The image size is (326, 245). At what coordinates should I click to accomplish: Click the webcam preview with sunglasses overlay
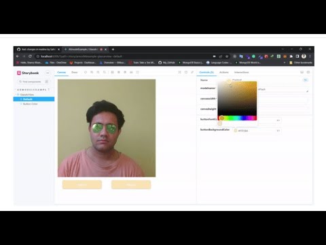107,128
